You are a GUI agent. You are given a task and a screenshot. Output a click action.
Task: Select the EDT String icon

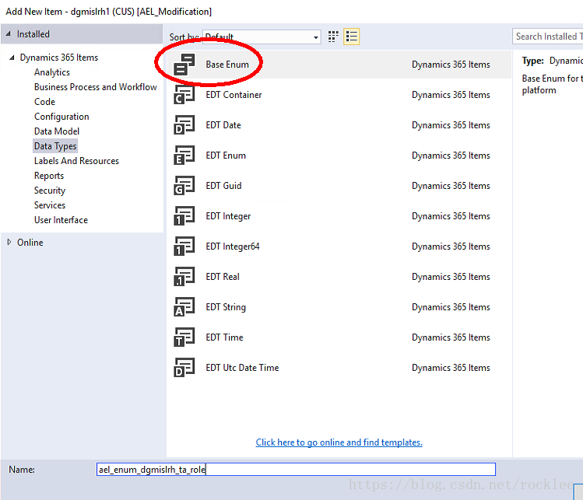(184, 307)
